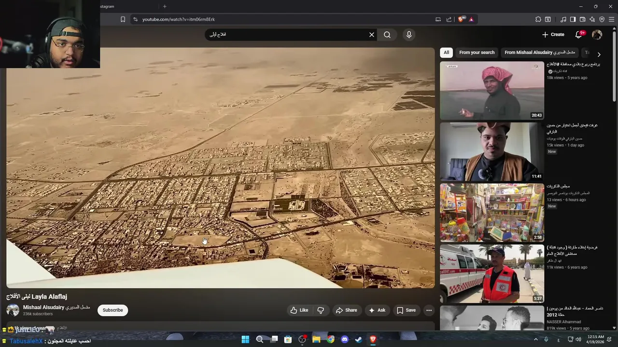The image size is (618, 347).
Task: Like the Layla Alaflaj video
Action: coord(299,310)
